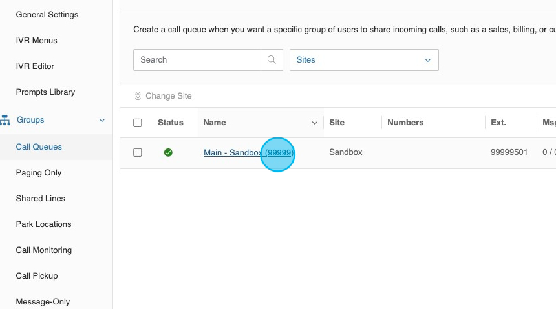Screen dimensions: 556x309
Task: Go to IVR Menus page
Action: pyautogui.click(x=36, y=40)
